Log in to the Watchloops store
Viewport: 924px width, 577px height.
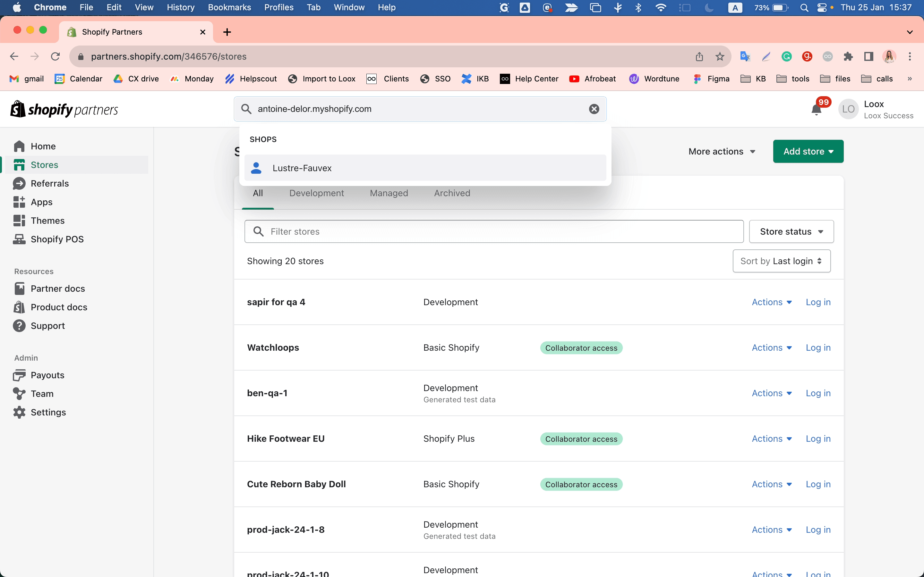click(818, 348)
